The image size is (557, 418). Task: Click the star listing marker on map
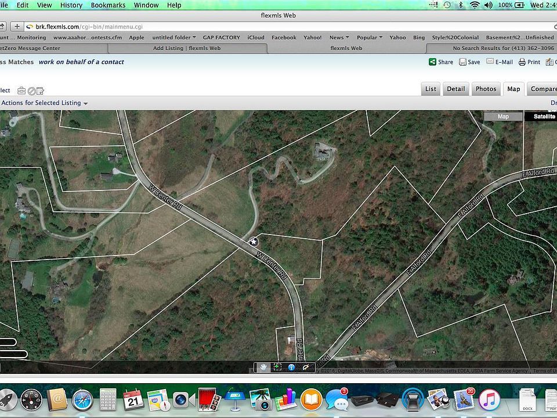tap(254, 242)
